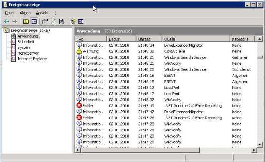Image resolution: width=265 pixels, height=162 pixels.
Task: Toggle the console tree show/hide icon
Action: [x=34, y=21]
